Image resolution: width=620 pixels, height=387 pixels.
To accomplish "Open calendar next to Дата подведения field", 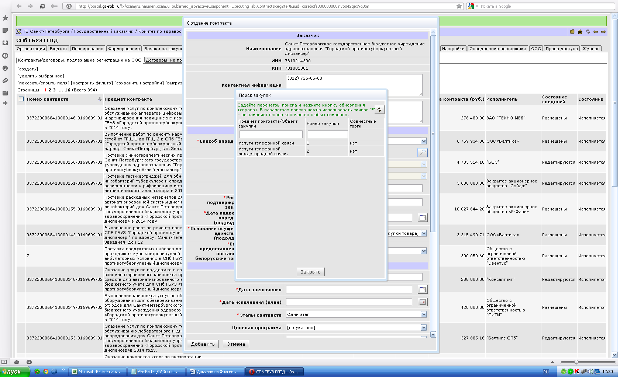I will [423, 217].
